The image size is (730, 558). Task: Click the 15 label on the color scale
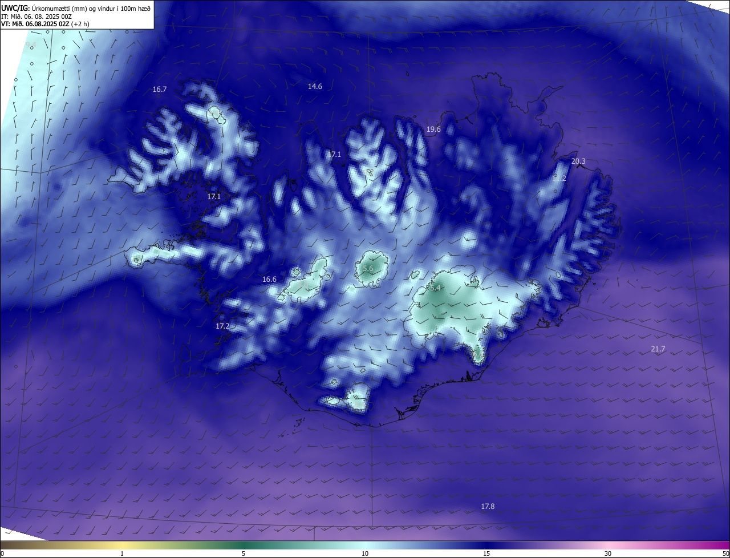[x=486, y=553]
